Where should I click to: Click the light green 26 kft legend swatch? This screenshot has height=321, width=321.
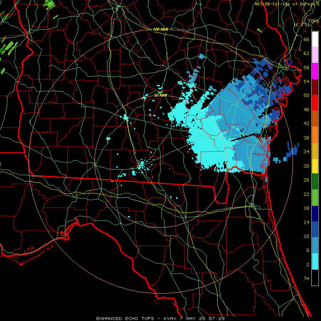pos(315,198)
